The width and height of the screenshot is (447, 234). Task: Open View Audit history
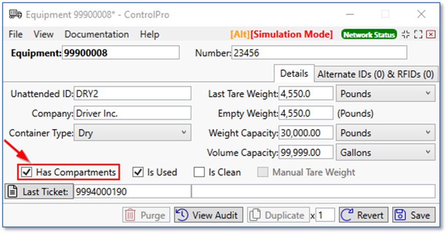point(209,215)
